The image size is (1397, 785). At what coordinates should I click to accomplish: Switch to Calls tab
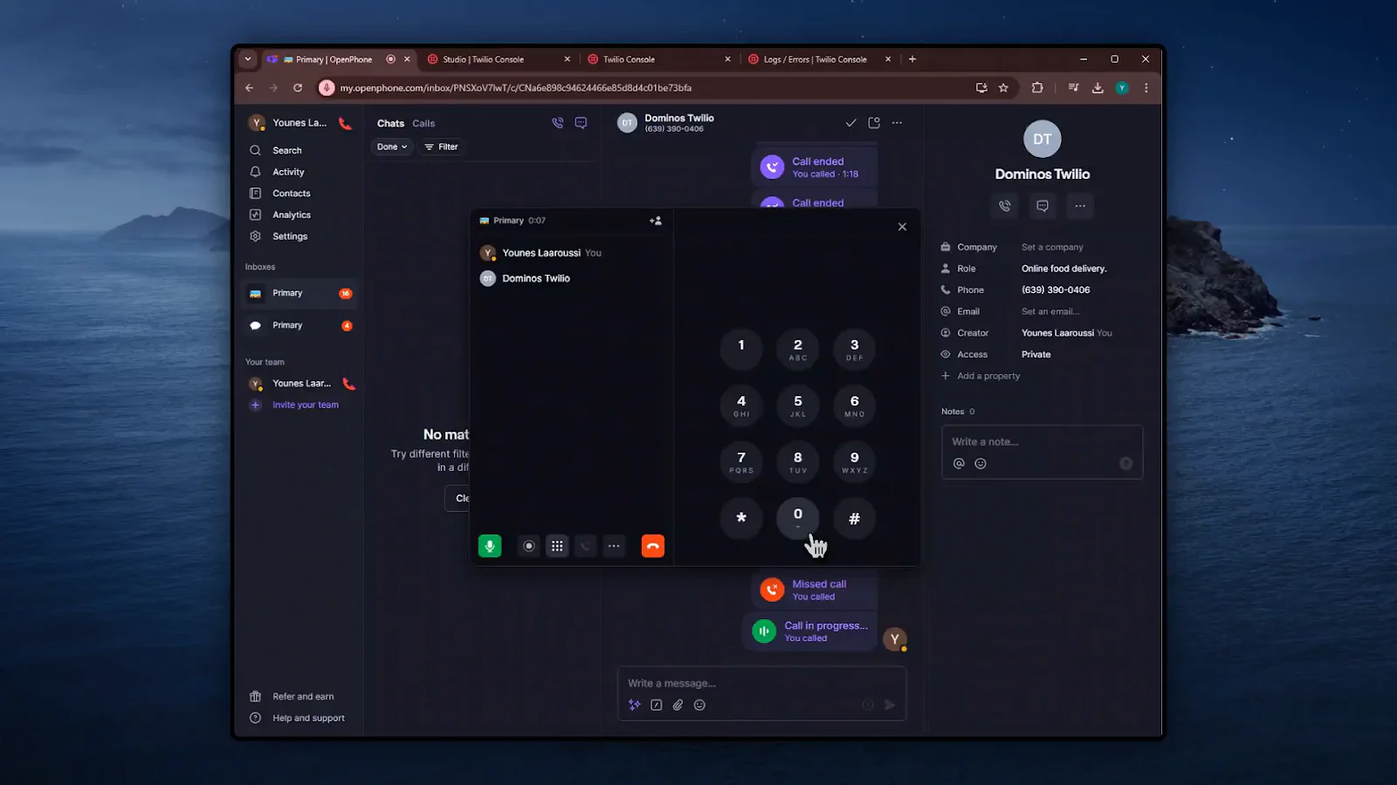point(423,124)
